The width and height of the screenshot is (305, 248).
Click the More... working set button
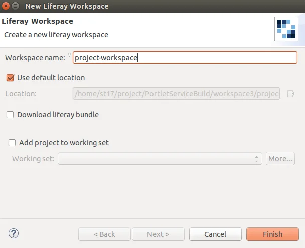[280, 159]
